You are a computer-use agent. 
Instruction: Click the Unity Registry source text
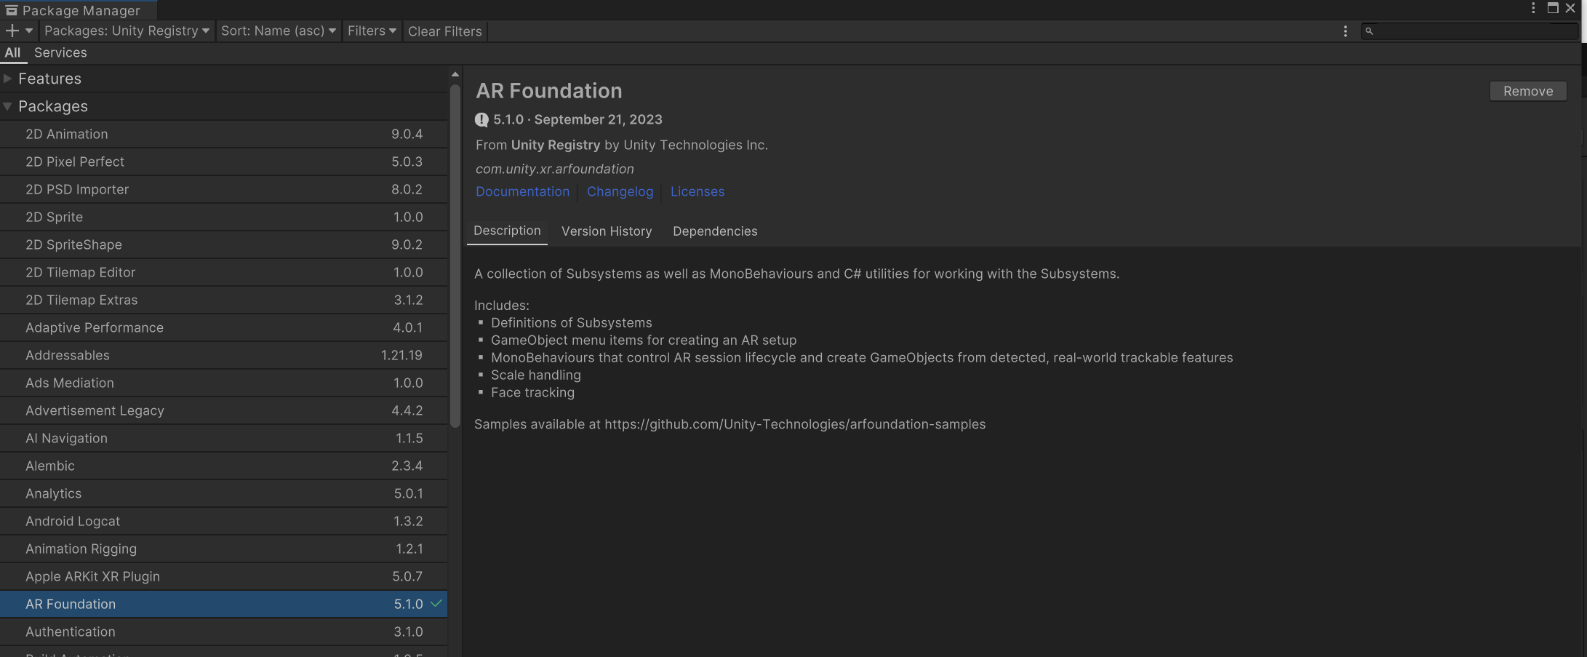coord(556,145)
